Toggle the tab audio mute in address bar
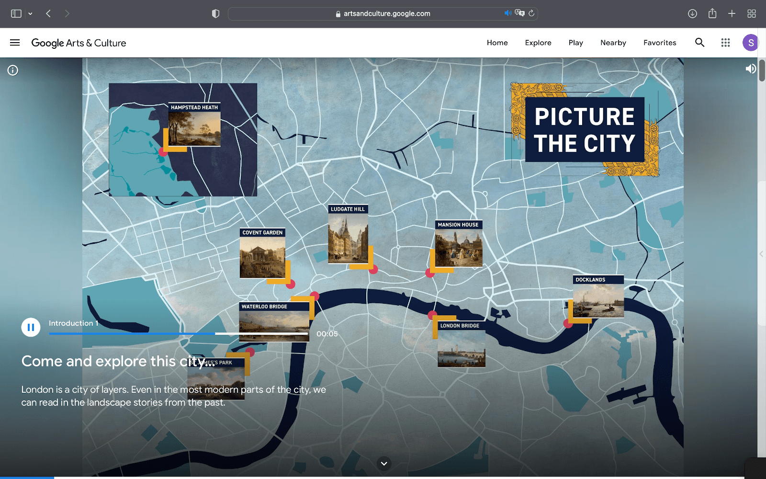766x479 pixels. (x=507, y=13)
